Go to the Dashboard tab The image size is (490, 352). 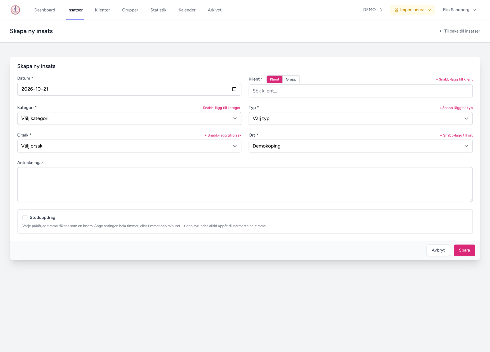pos(45,10)
